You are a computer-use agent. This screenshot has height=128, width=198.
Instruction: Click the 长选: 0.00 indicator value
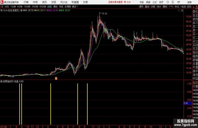coord(19,81)
